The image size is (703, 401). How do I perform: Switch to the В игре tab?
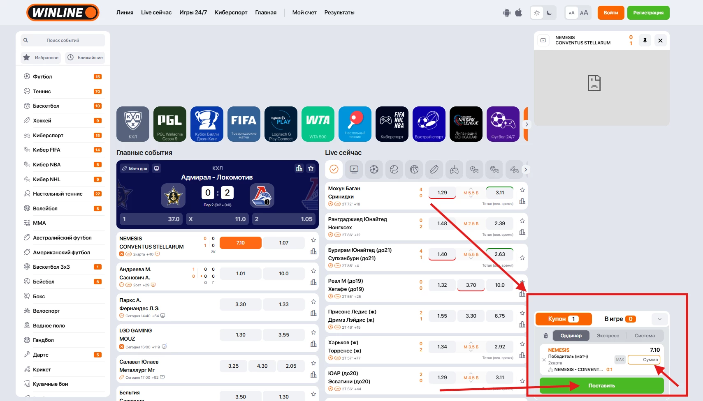(x=620, y=319)
